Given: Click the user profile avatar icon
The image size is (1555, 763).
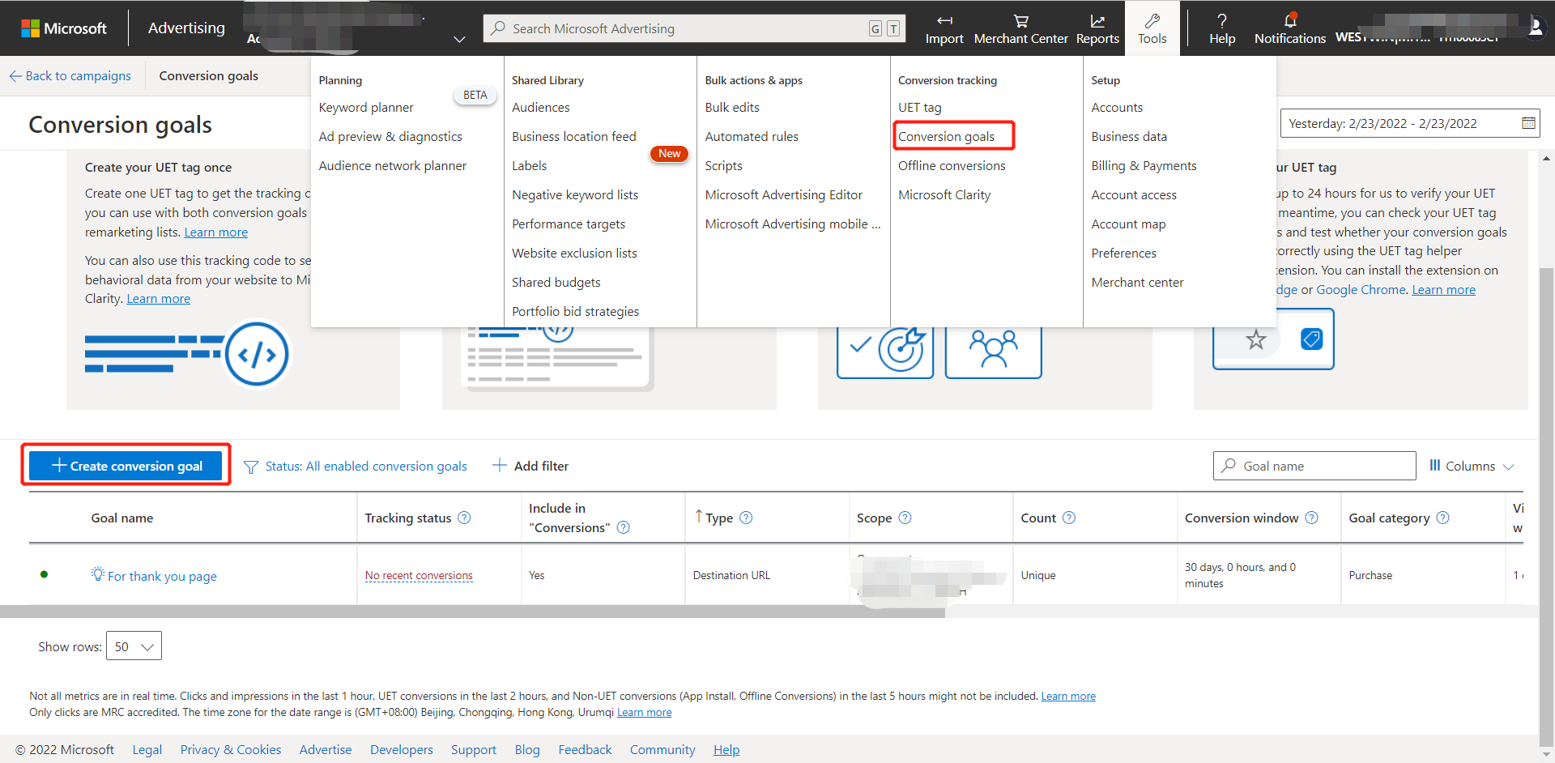Looking at the screenshot, I should (x=1535, y=28).
